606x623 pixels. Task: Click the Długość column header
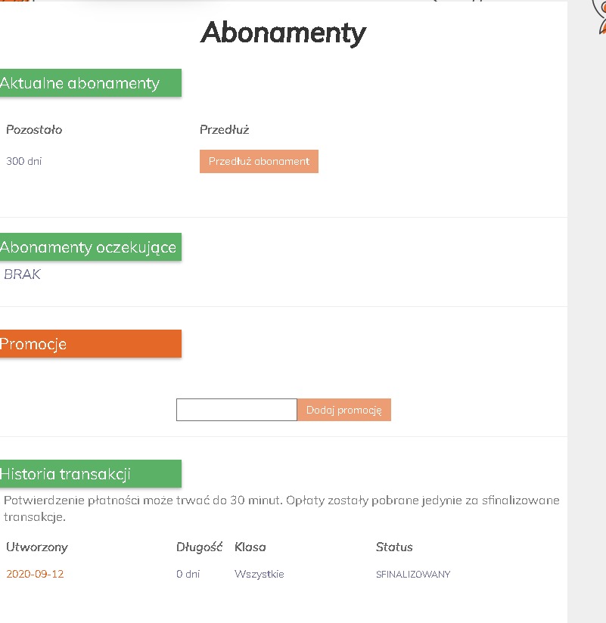click(x=199, y=547)
